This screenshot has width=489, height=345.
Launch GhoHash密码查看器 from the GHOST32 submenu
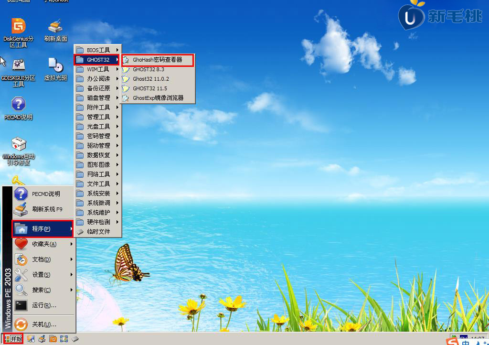tap(158, 60)
